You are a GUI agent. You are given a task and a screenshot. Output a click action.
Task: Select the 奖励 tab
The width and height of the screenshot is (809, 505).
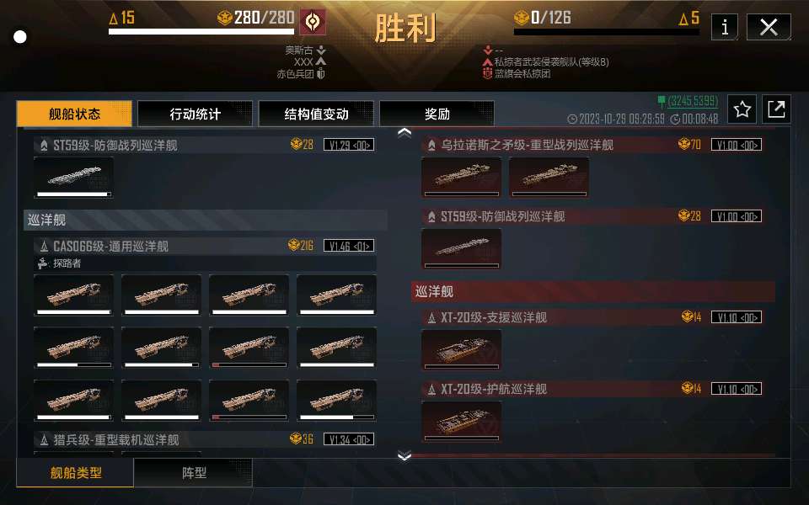click(437, 114)
